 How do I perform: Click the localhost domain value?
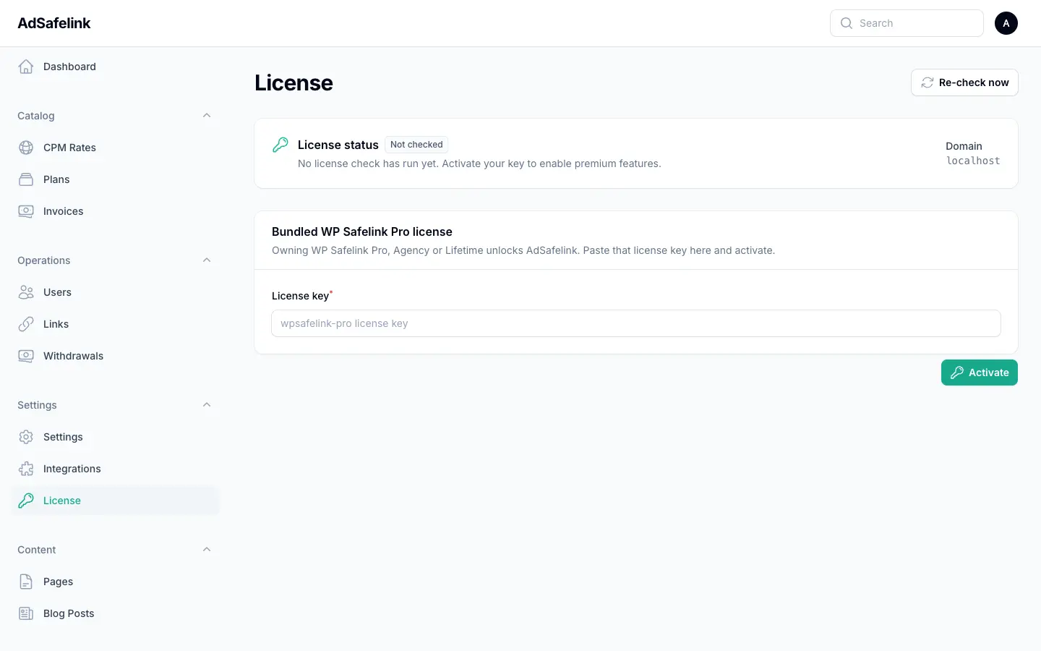click(x=973, y=161)
